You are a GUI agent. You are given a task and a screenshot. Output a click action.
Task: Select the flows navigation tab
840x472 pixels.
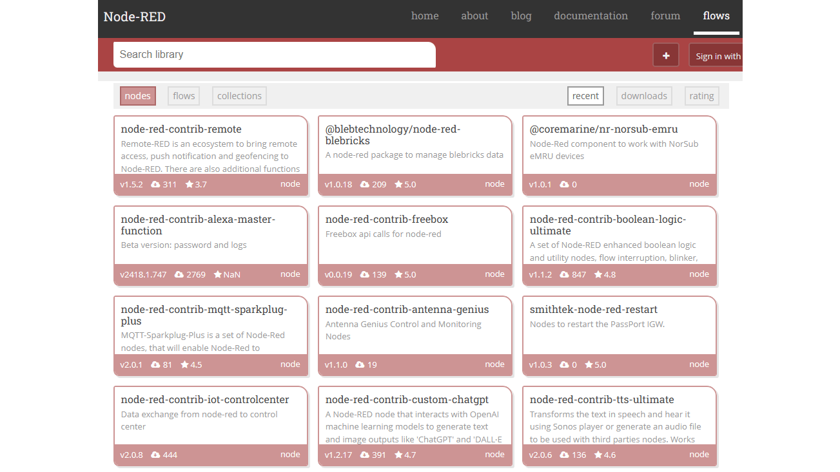point(716,16)
